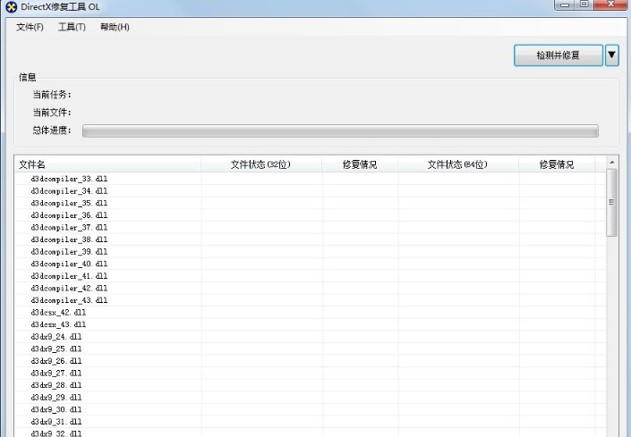Open the 文件(F) menu
Image resolution: width=631 pixels, height=437 pixels.
tap(30, 27)
